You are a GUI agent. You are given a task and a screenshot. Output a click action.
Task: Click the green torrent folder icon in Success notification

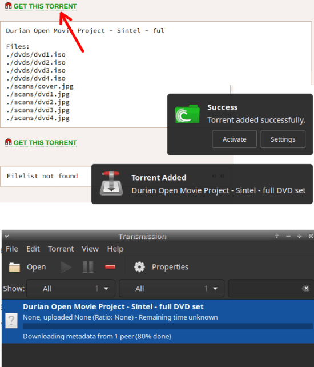tap(187, 114)
